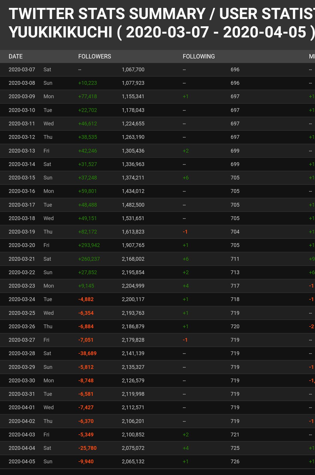The image size is (315, 475).
Task: Select the 2020-03-16 date cell
Action: tap(22, 191)
